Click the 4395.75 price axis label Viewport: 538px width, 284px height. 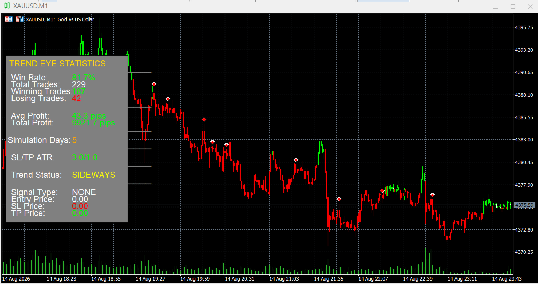coord(524,27)
